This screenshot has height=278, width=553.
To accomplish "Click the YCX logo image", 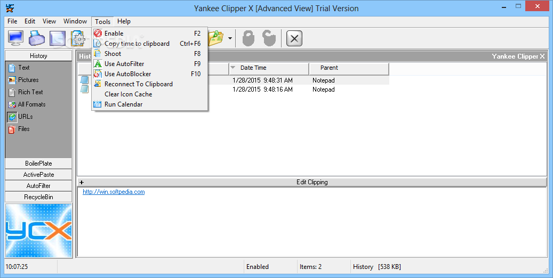I will pos(38,231).
